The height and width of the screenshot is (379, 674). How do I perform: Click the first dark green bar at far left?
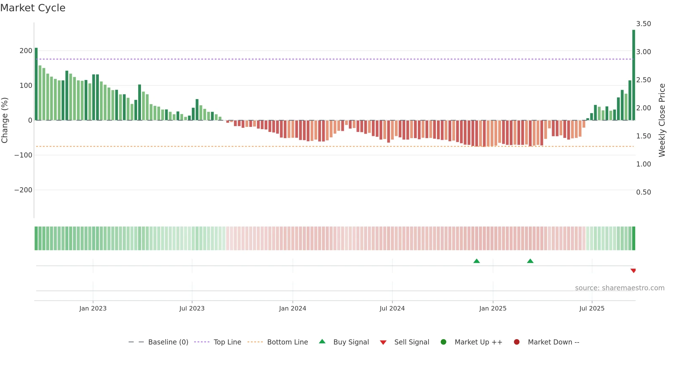36,84
